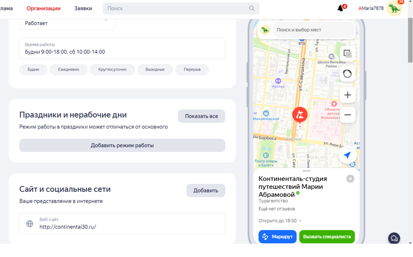The image size is (413, 257).
Task: Click the my-location arrow icon
Action: click(x=347, y=155)
